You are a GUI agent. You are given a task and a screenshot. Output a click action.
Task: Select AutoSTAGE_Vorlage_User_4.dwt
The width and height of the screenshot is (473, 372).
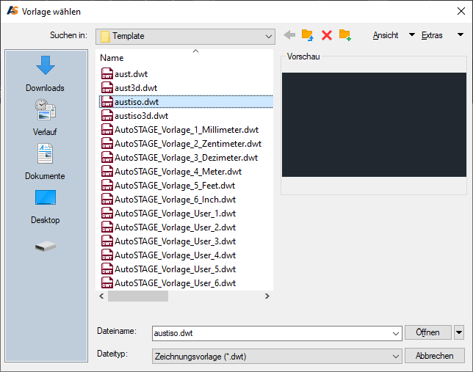[175, 255]
